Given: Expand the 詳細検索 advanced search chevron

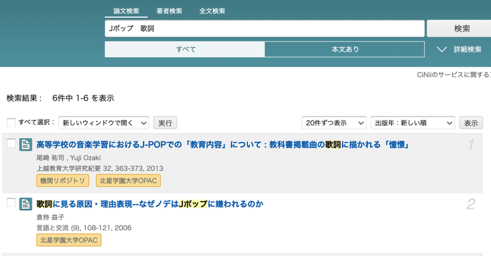Looking at the screenshot, I should click(x=442, y=50).
